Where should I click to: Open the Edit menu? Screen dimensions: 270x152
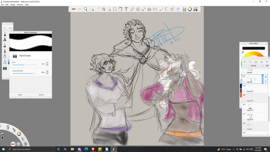pyautogui.click(x=7, y=5)
